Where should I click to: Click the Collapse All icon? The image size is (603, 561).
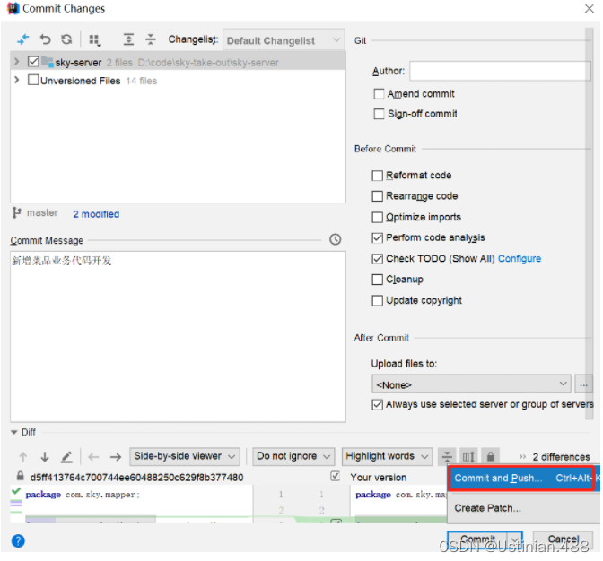(x=151, y=39)
